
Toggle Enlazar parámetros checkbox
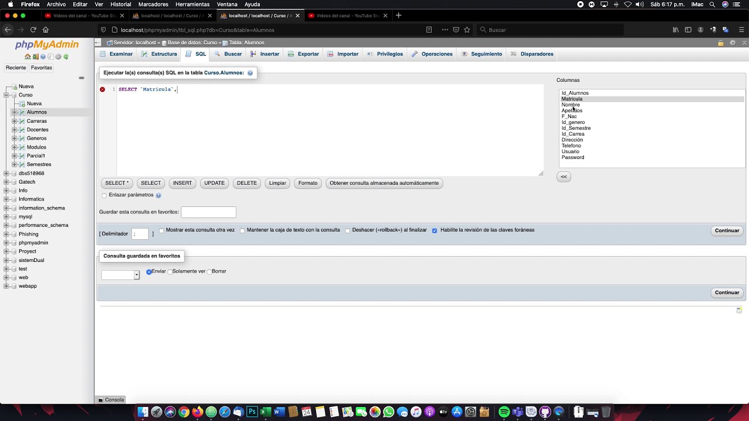coord(104,195)
